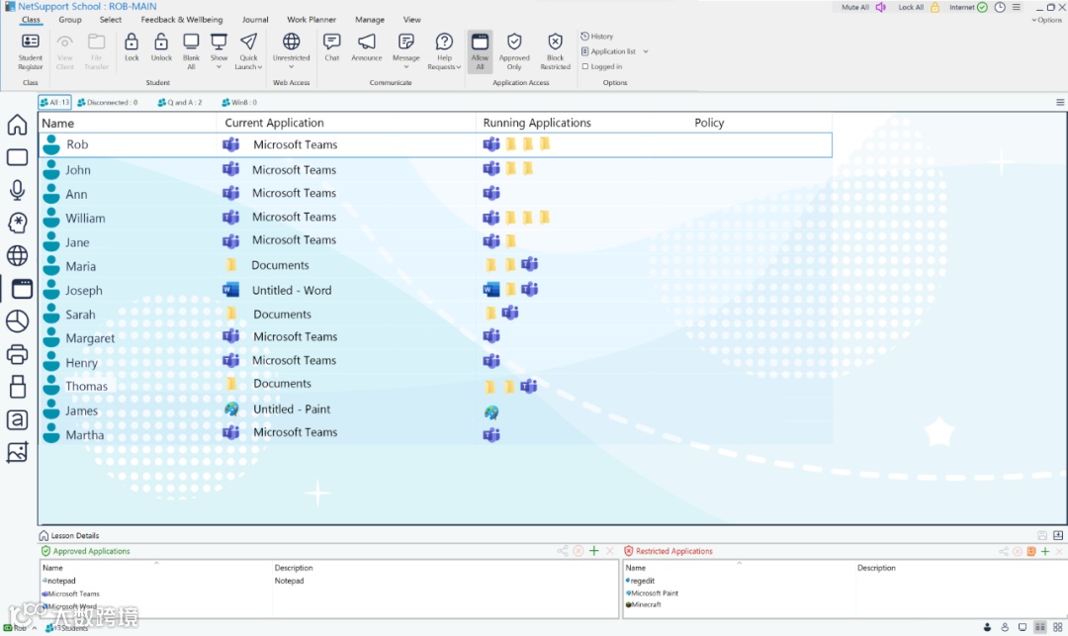Select student Rob in list
The width and height of the screenshot is (1068, 636).
[435, 144]
